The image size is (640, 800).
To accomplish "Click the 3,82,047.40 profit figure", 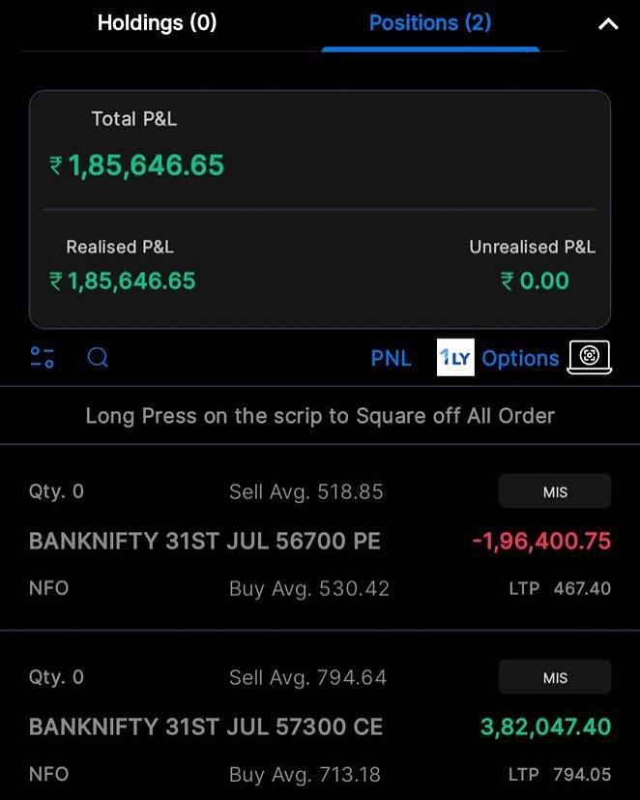I will pos(545,726).
